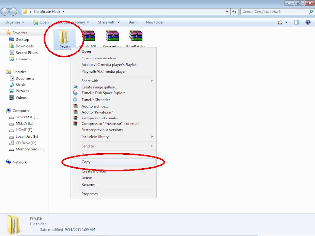Select Add to VLC media player's Playlist

pyautogui.click(x=114, y=65)
